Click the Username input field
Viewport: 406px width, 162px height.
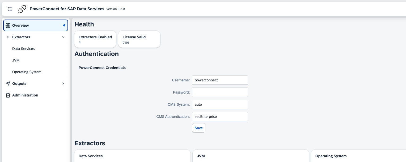coord(220,80)
